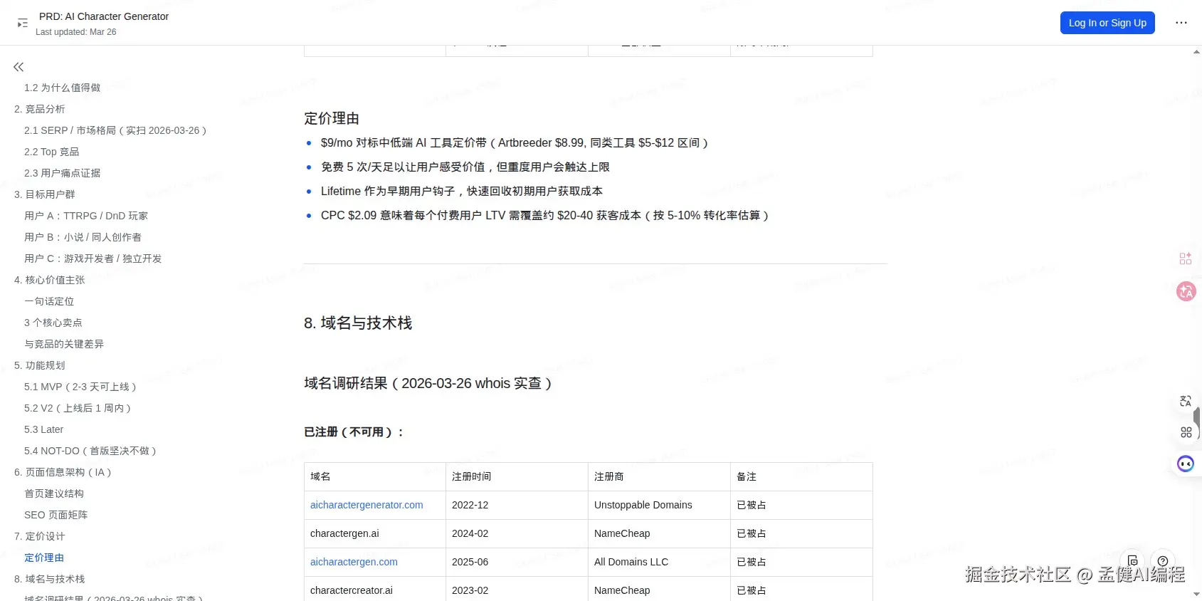Click bullet about $9/mo pricing
The width and height of the screenshot is (1202, 601).
tap(515, 142)
